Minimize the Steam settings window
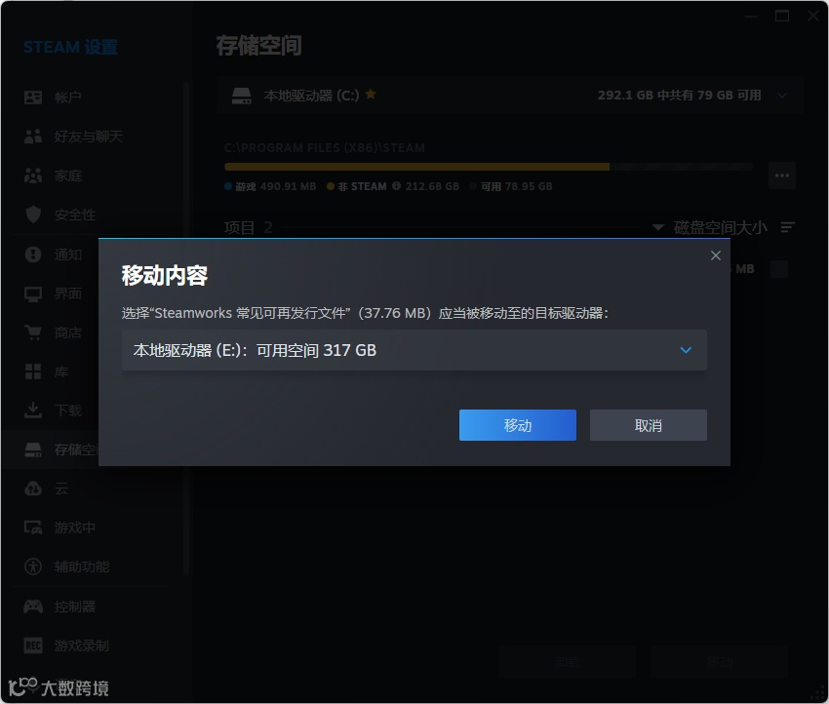 click(751, 16)
